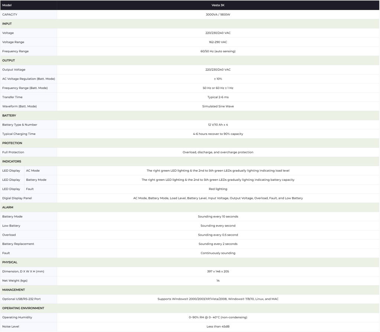Select the 'AC Mode' sub-label

[x=33, y=171]
